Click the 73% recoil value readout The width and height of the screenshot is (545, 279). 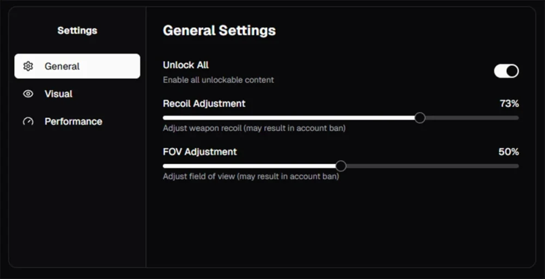click(x=509, y=104)
